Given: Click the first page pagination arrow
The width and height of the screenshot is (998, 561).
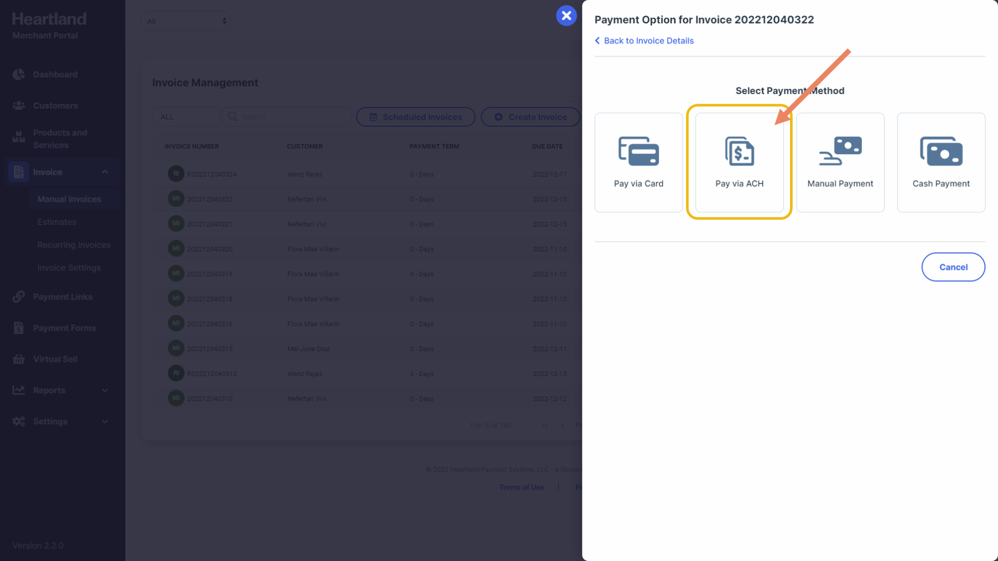Looking at the screenshot, I should [545, 425].
